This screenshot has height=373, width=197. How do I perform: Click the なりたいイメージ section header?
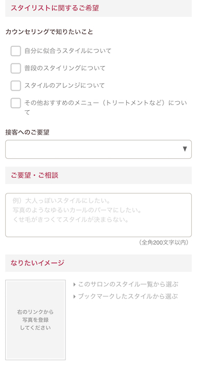coord(98,263)
